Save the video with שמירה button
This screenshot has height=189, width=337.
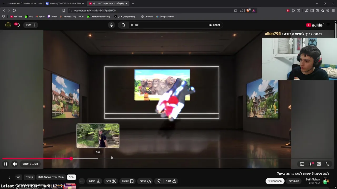tap(128, 181)
